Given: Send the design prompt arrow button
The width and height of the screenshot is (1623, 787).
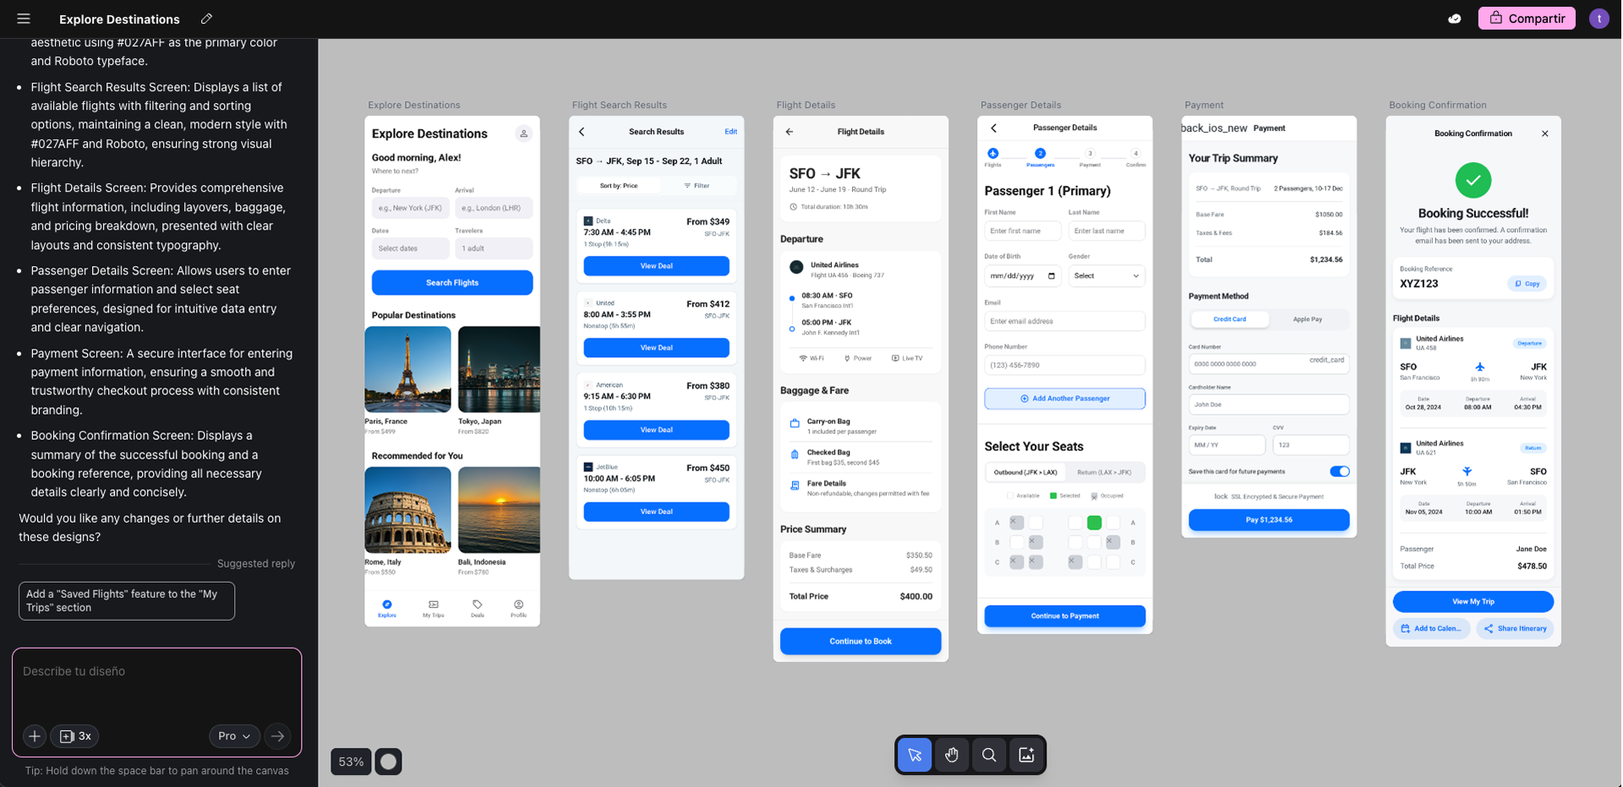Looking at the screenshot, I should (x=277, y=736).
